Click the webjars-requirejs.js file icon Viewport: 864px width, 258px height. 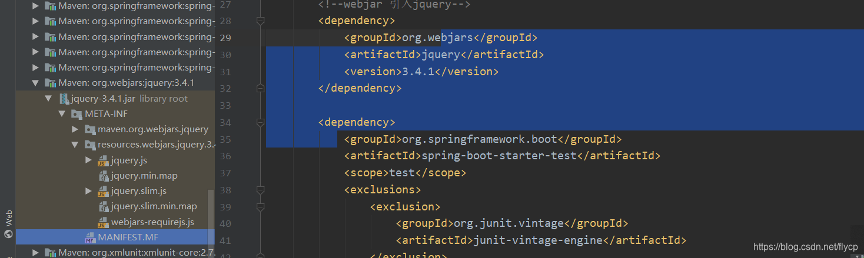coord(102,222)
